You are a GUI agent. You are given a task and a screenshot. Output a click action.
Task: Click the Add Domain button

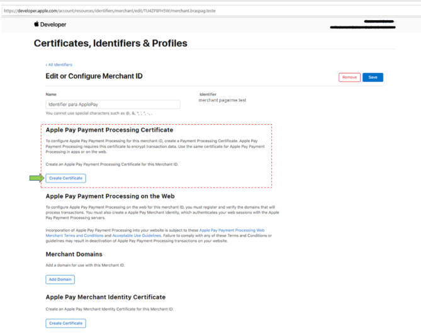60,280
